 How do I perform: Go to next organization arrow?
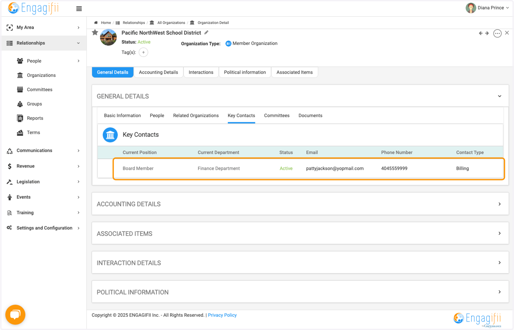tap(487, 33)
